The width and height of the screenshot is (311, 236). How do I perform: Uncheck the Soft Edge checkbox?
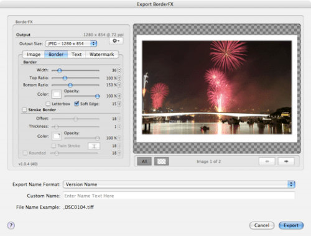coord(77,103)
